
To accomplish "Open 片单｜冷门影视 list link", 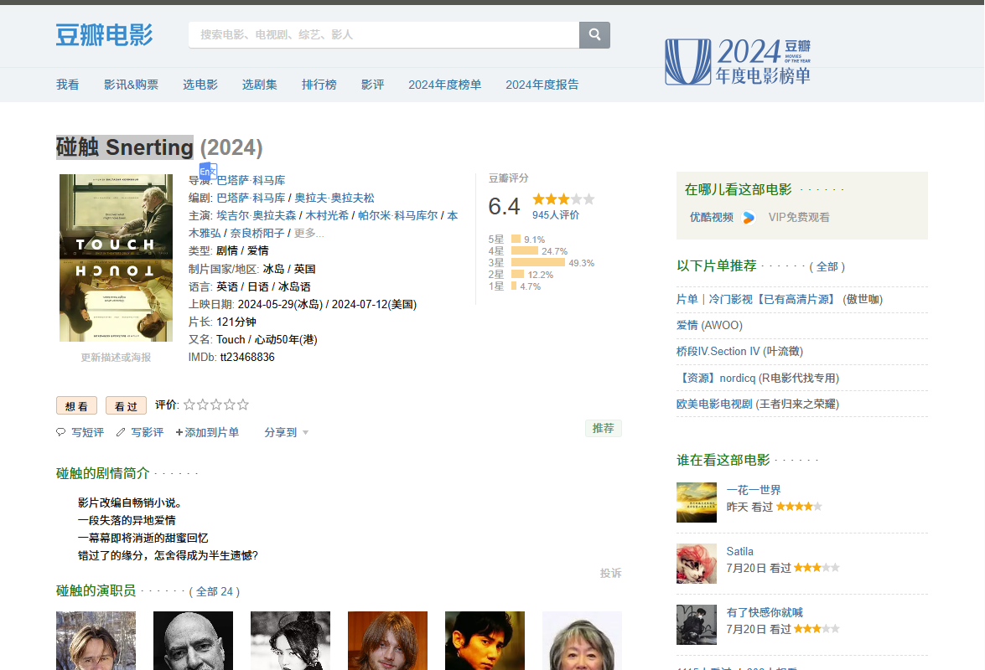I will point(755,299).
